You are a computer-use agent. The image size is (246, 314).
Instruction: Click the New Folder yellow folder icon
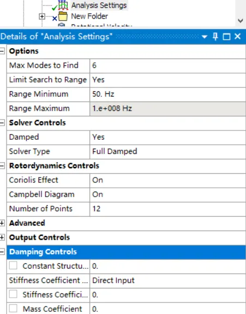63,16
